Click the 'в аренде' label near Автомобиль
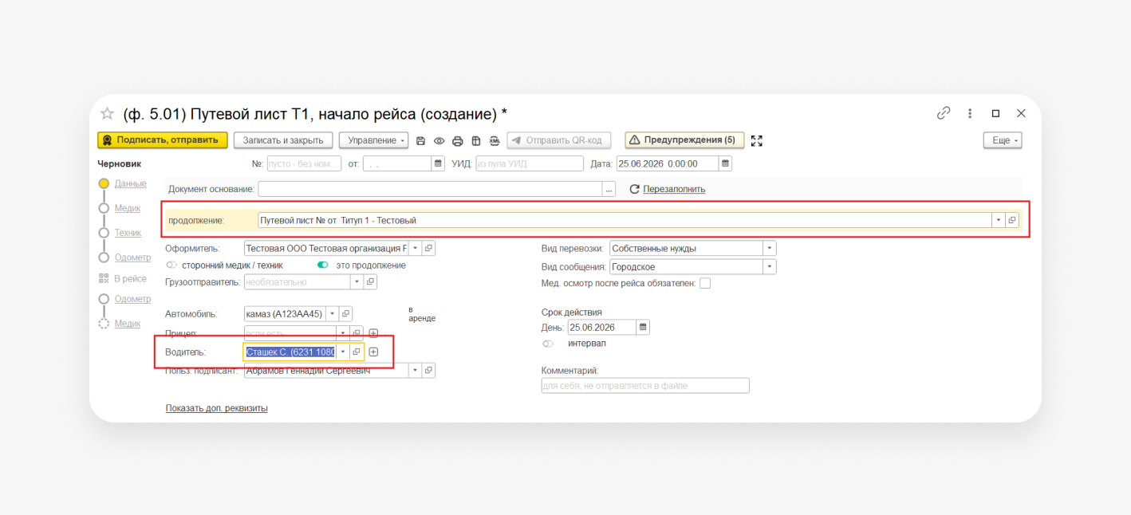 [421, 313]
